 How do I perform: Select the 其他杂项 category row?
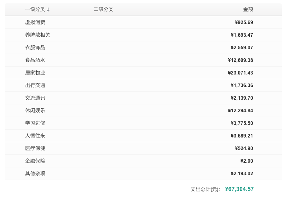pos(35,173)
